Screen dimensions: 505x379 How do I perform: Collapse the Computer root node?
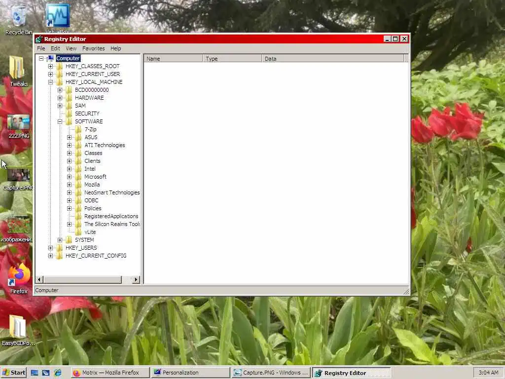pyautogui.click(x=41, y=58)
